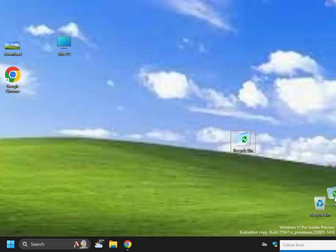This screenshot has height=252, width=336.
Task: Open Windows Security shield tray icon
Action: click(x=275, y=244)
